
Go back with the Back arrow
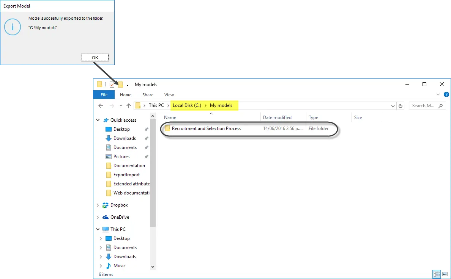101,106
